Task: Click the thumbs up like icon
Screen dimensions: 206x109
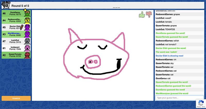Action: pyautogui.click(x=142, y=14)
